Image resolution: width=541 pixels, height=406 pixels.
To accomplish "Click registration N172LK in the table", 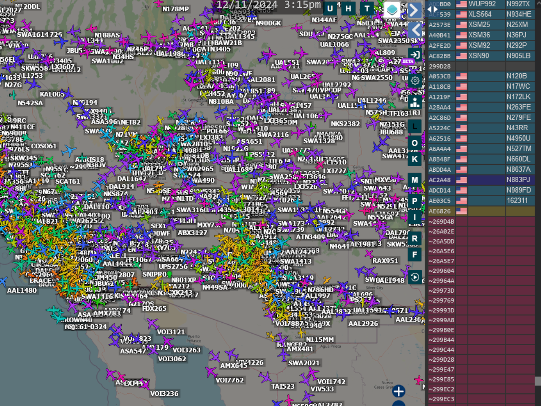I will click(519, 97).
